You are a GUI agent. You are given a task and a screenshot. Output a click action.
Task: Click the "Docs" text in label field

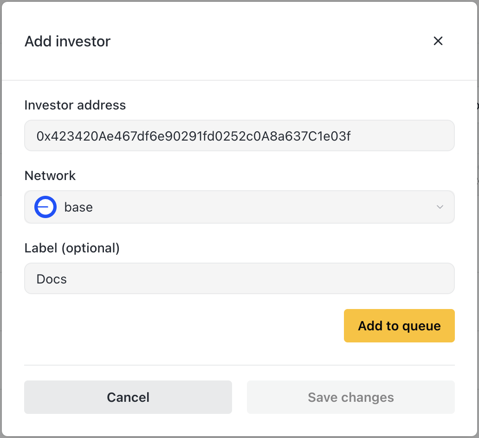tap(52, 279)
